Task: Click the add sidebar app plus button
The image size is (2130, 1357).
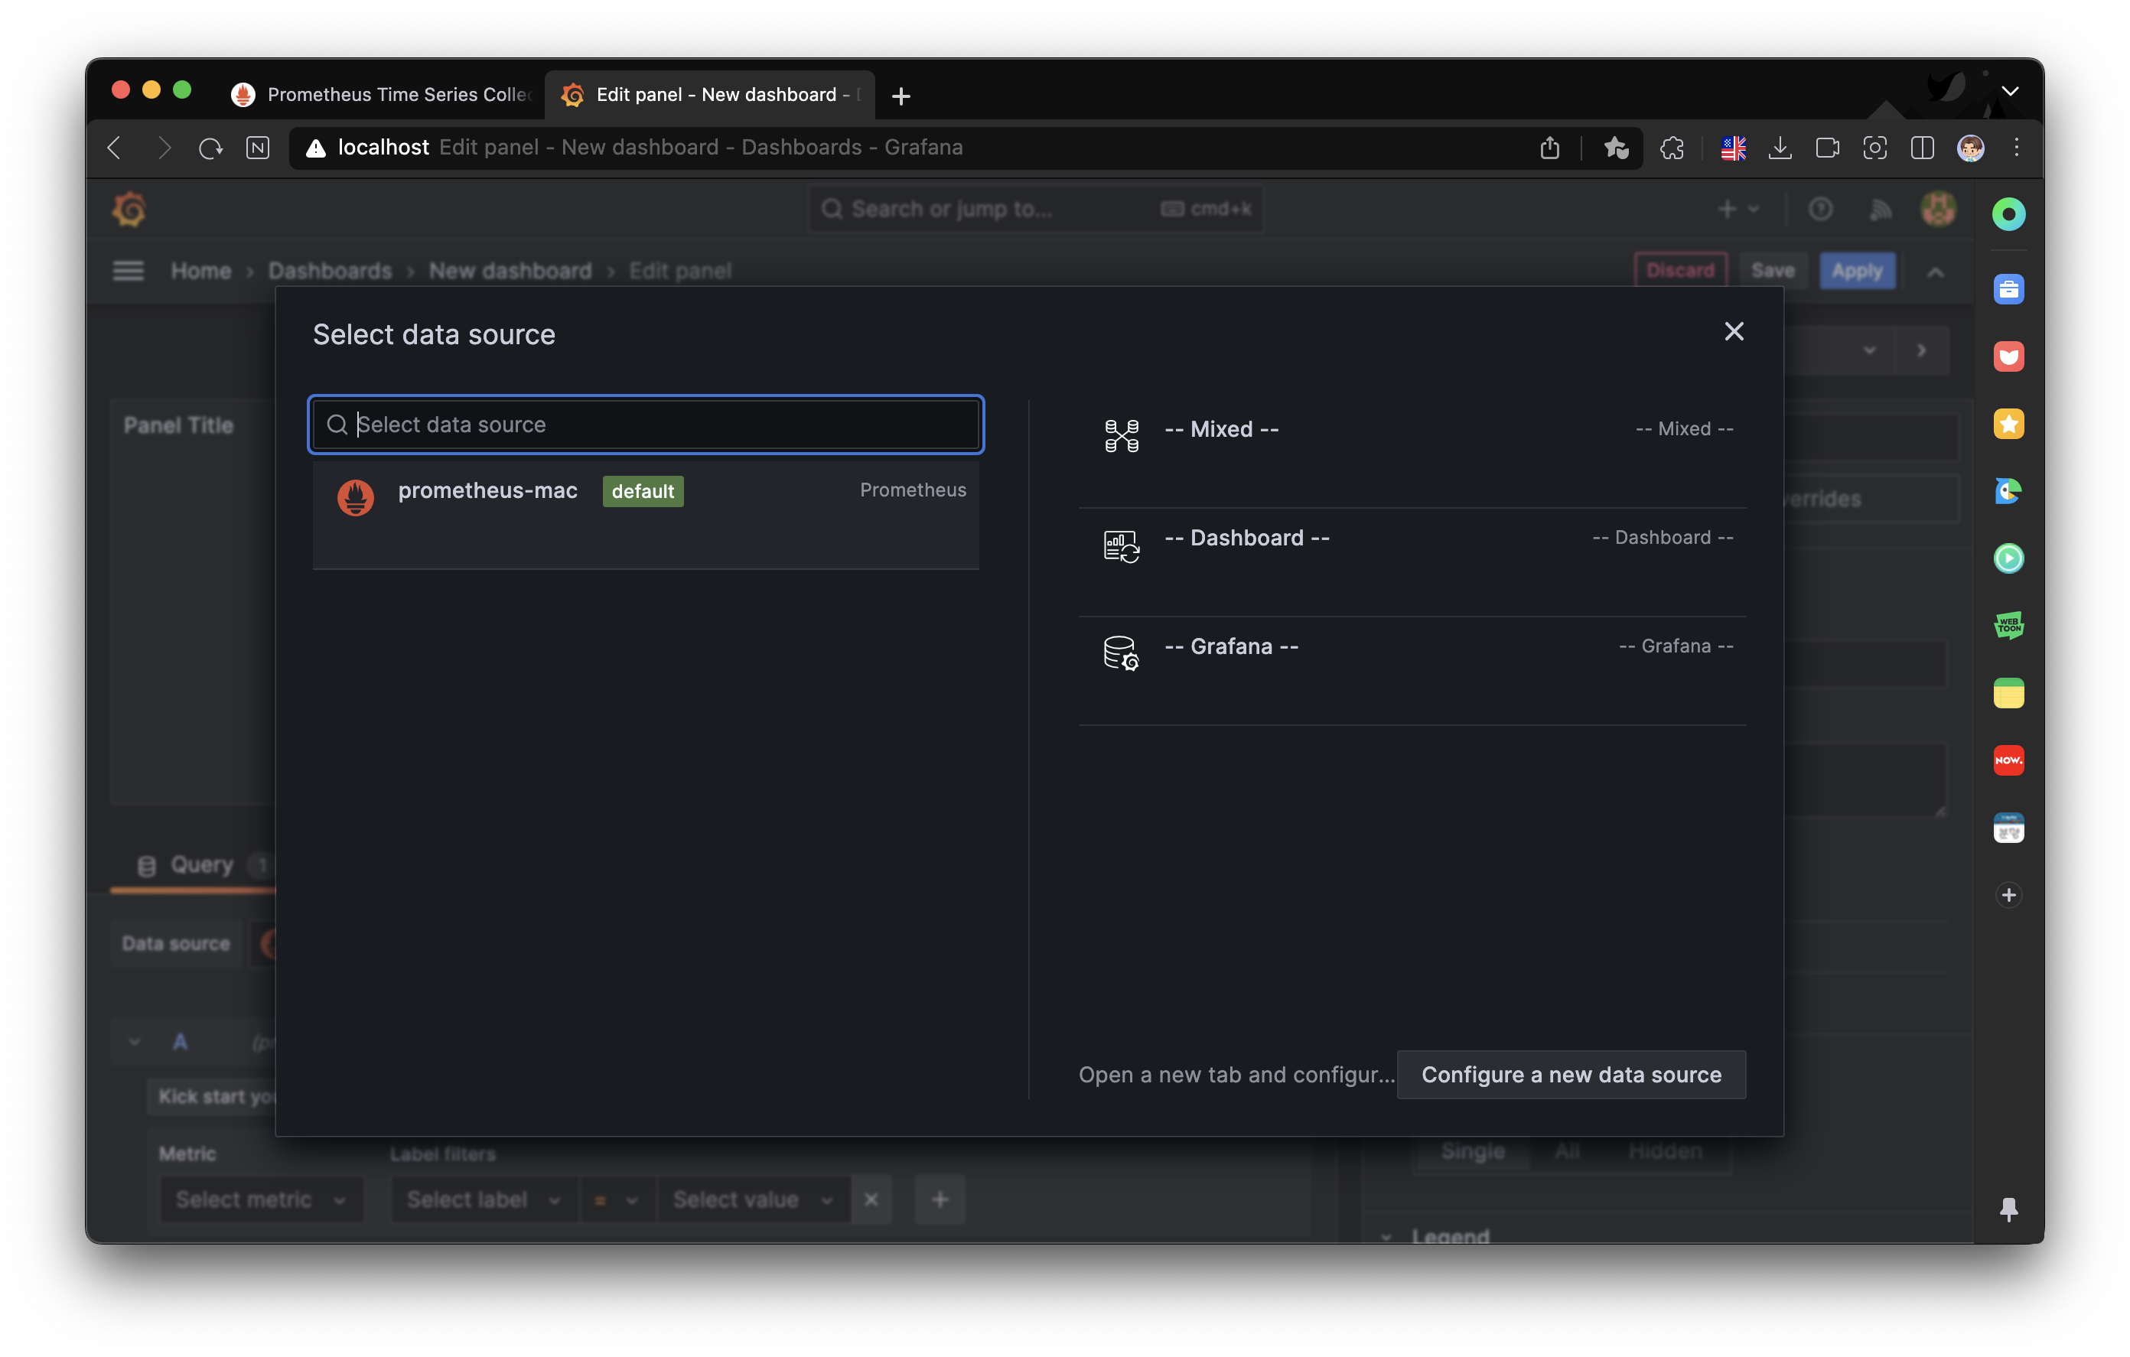Action: tap(2008, 894)
